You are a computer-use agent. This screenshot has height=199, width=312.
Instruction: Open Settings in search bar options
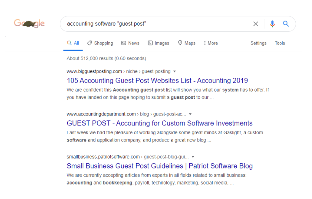(x=258, y=43)
